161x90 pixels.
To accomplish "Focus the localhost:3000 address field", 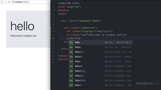I will tap(31, 2).
